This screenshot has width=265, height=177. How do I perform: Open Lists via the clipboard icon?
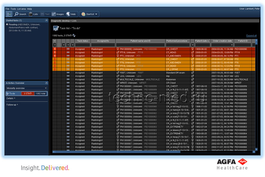(x=31, y=14)
